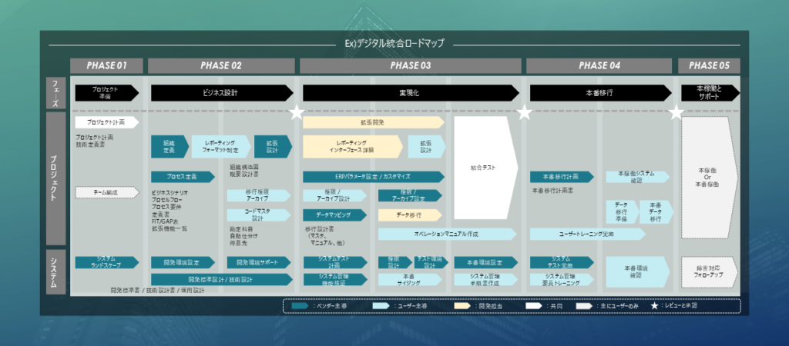This screenshot has height=346, width=789.
Task: Click the プロセス定義 task arrow
Action: tap(183, 176)
